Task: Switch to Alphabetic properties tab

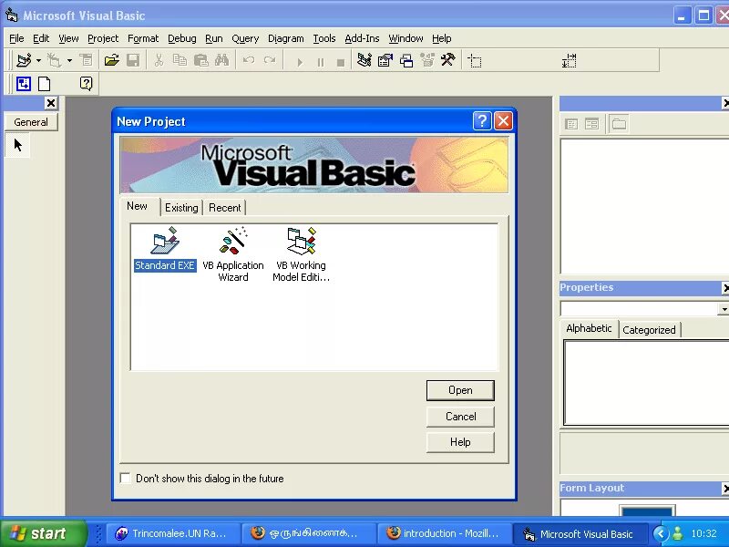Action: 589,328
